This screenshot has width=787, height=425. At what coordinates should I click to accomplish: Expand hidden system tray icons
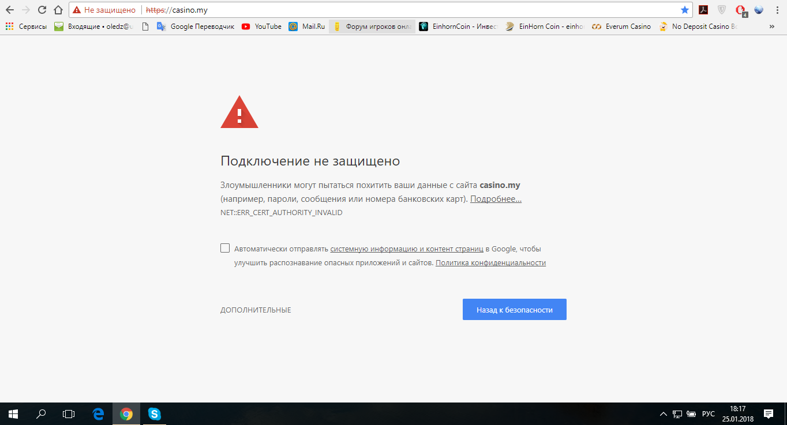click(x=663, y=413)
